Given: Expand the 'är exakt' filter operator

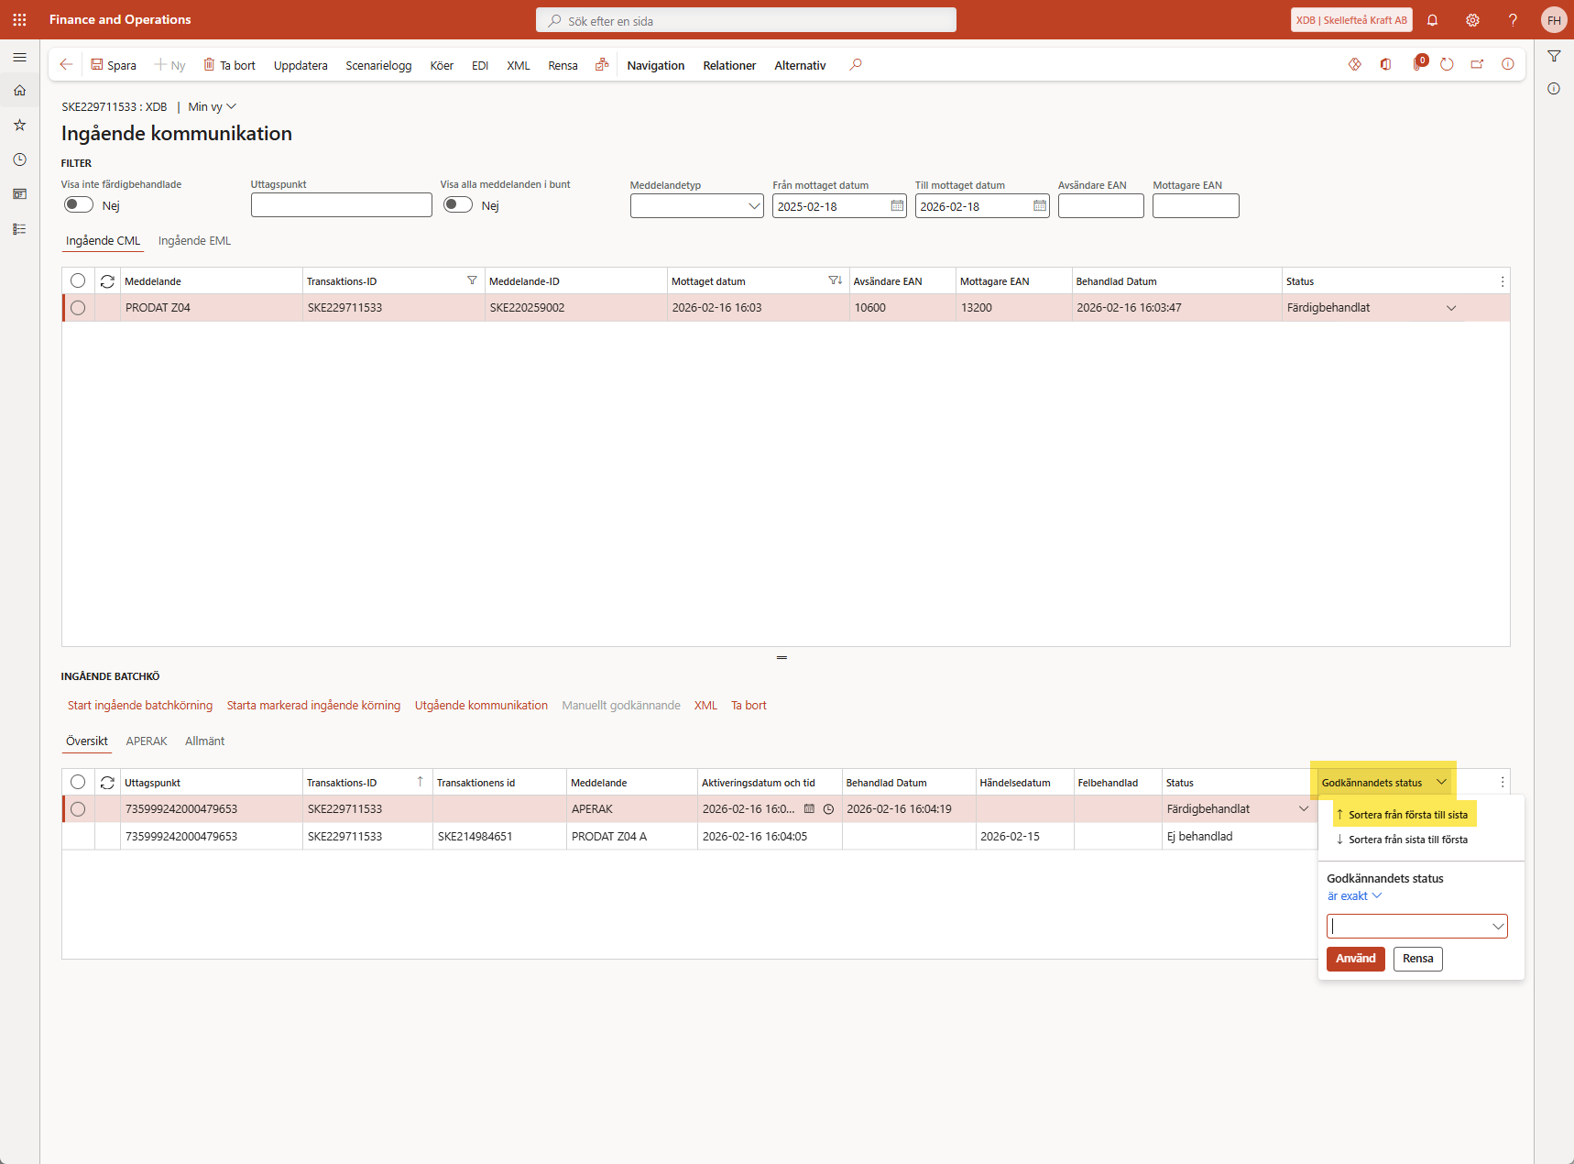Looking at the screenshot, I should coord(1354,896).
